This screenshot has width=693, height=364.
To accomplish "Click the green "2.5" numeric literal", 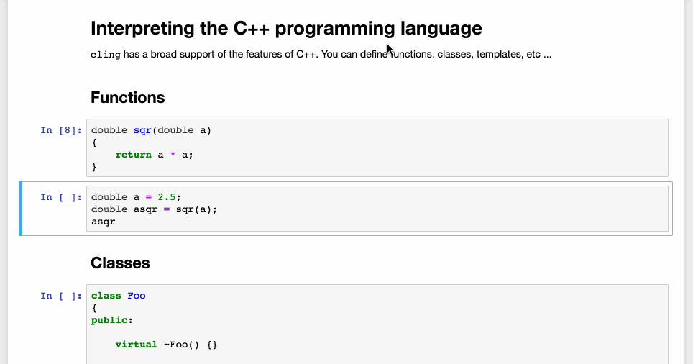I will click(166, 197).
